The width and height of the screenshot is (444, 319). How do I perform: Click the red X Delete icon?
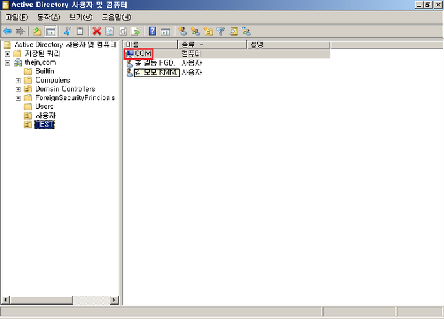(97, 31)
